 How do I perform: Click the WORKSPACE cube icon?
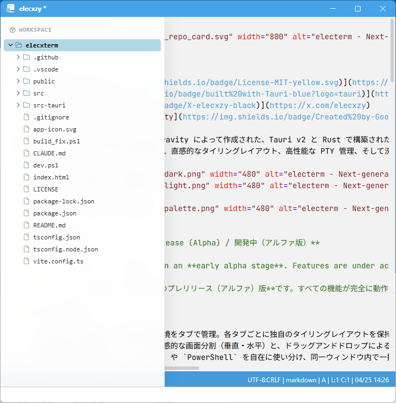coord(13,30)
